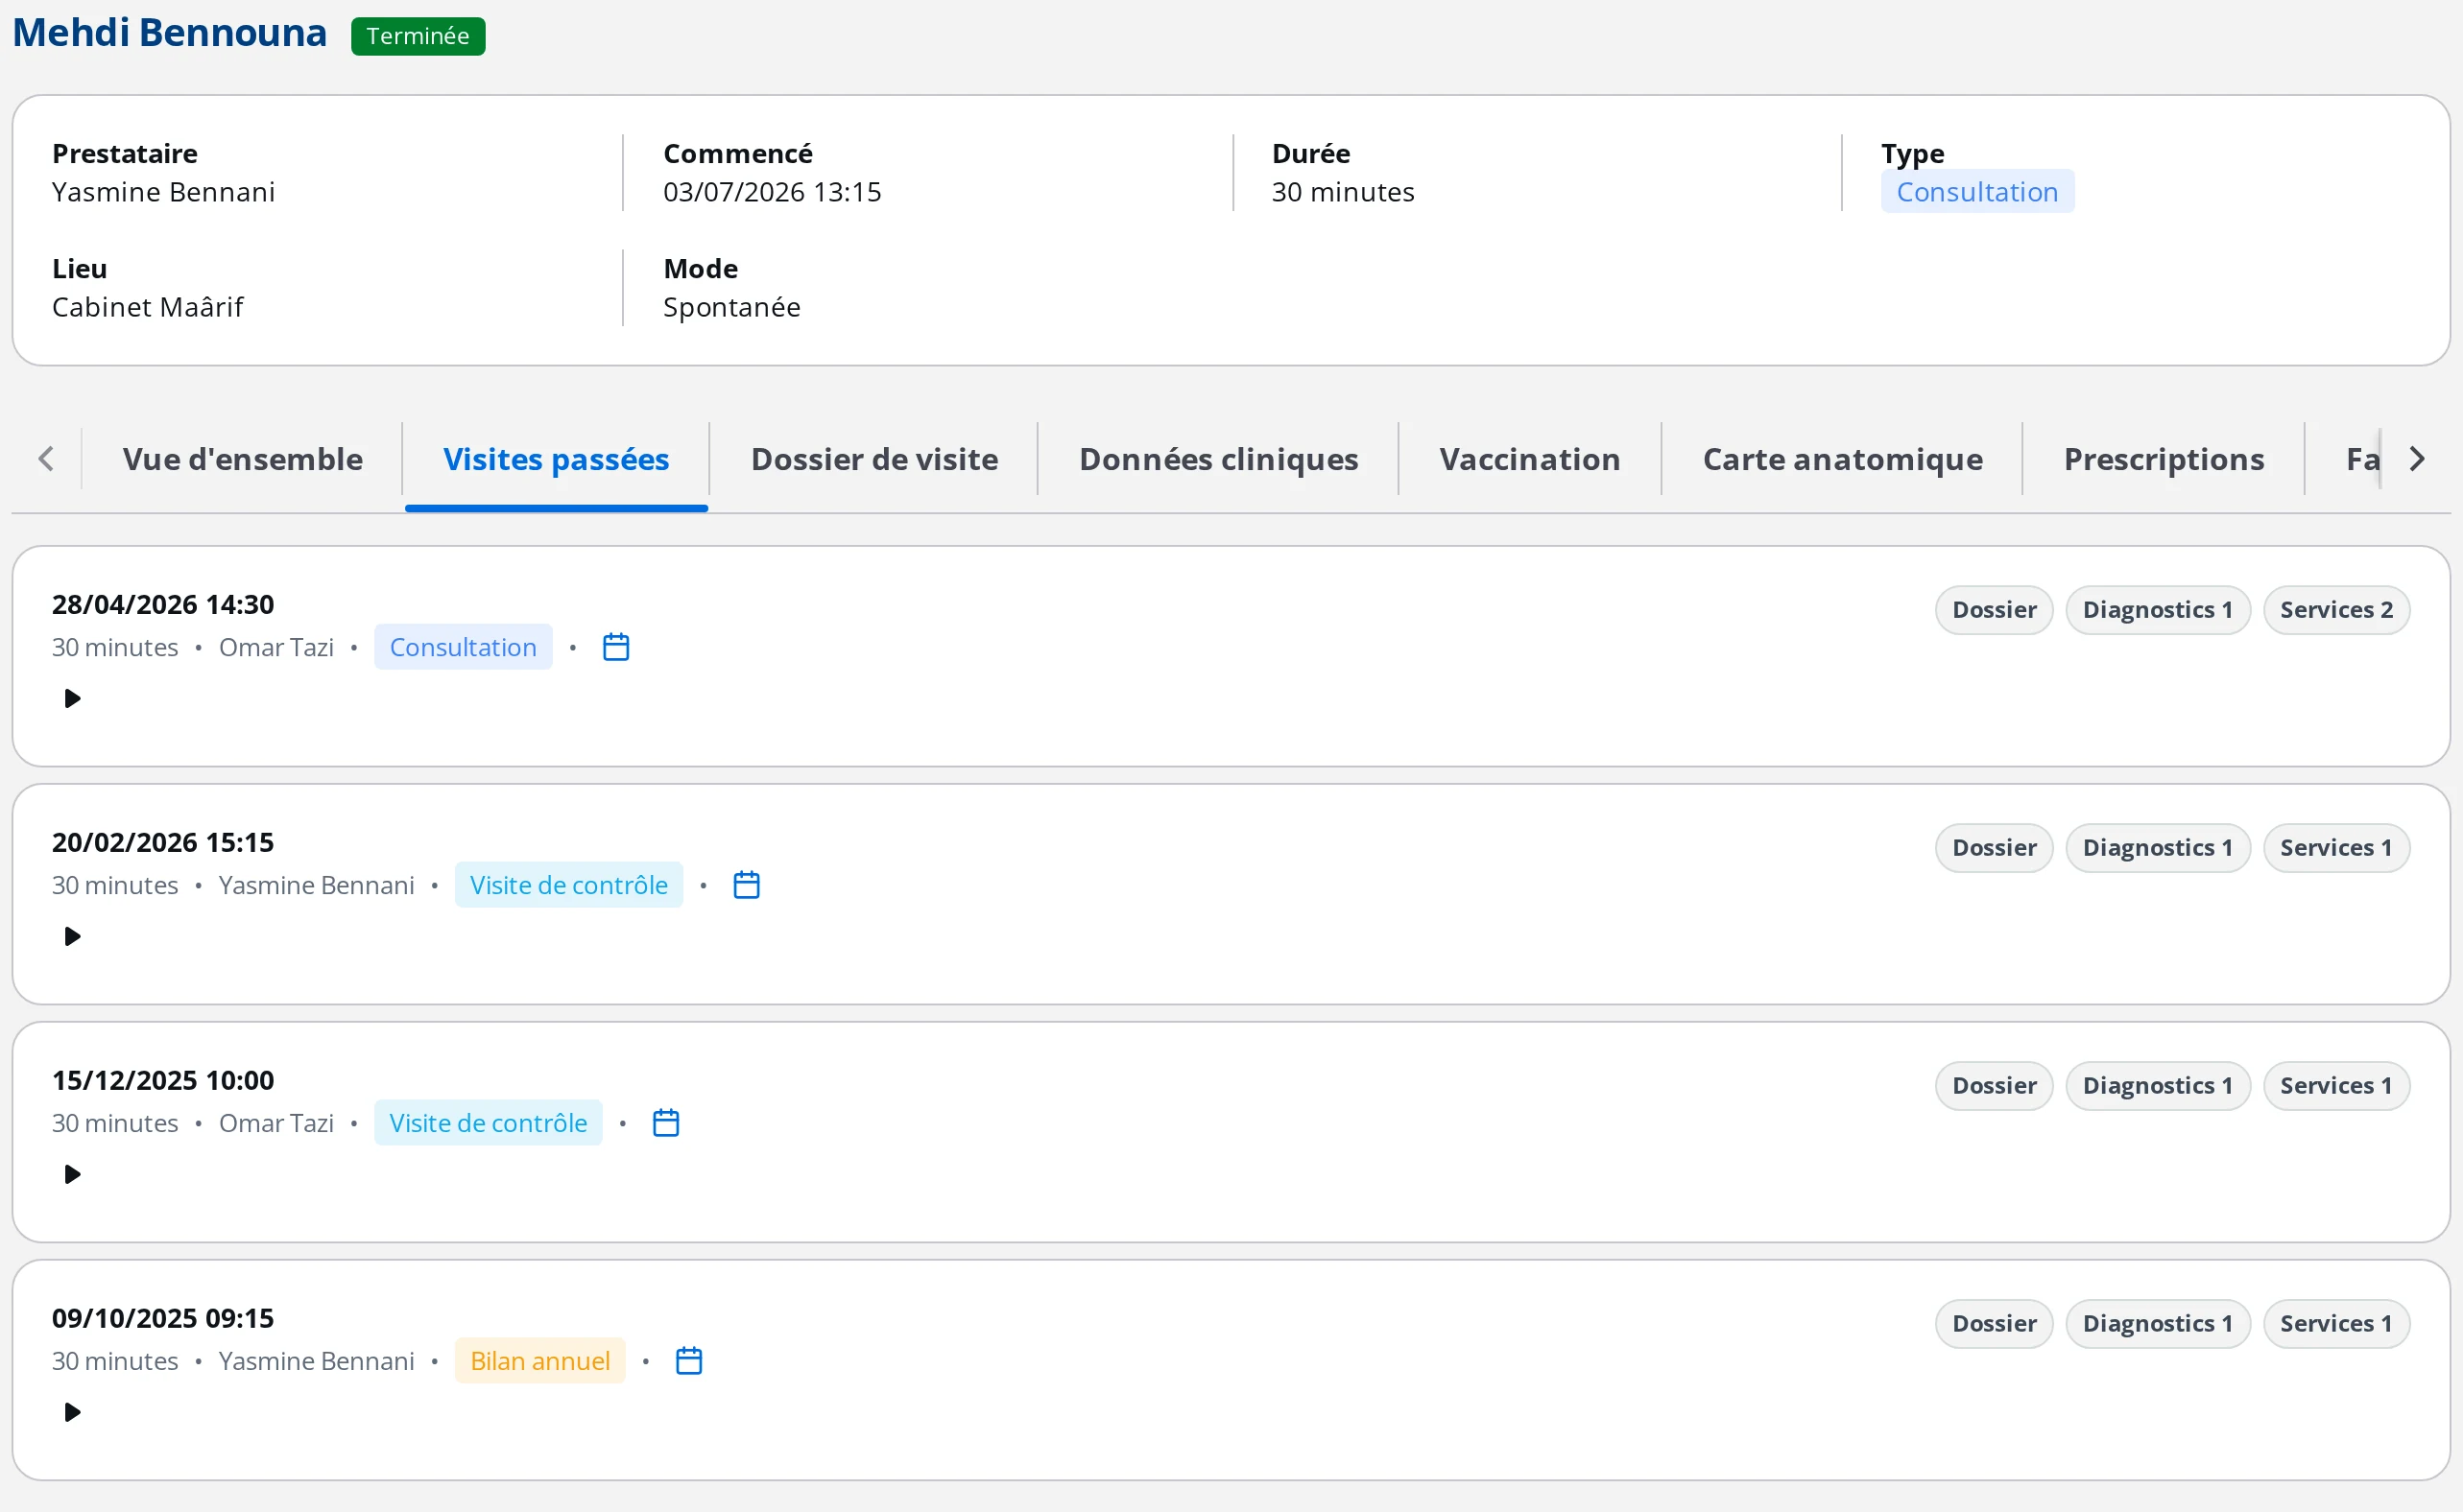
Task: Click the Terminée status badge
Action: [x=418, y=36]
